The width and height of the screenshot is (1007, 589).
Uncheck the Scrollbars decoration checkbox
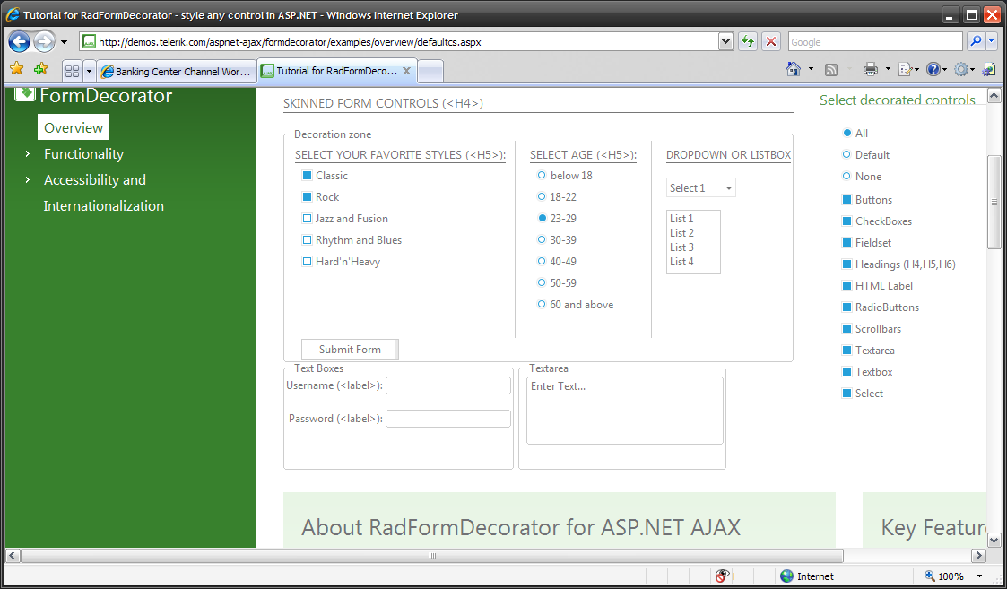click(846, 329)
